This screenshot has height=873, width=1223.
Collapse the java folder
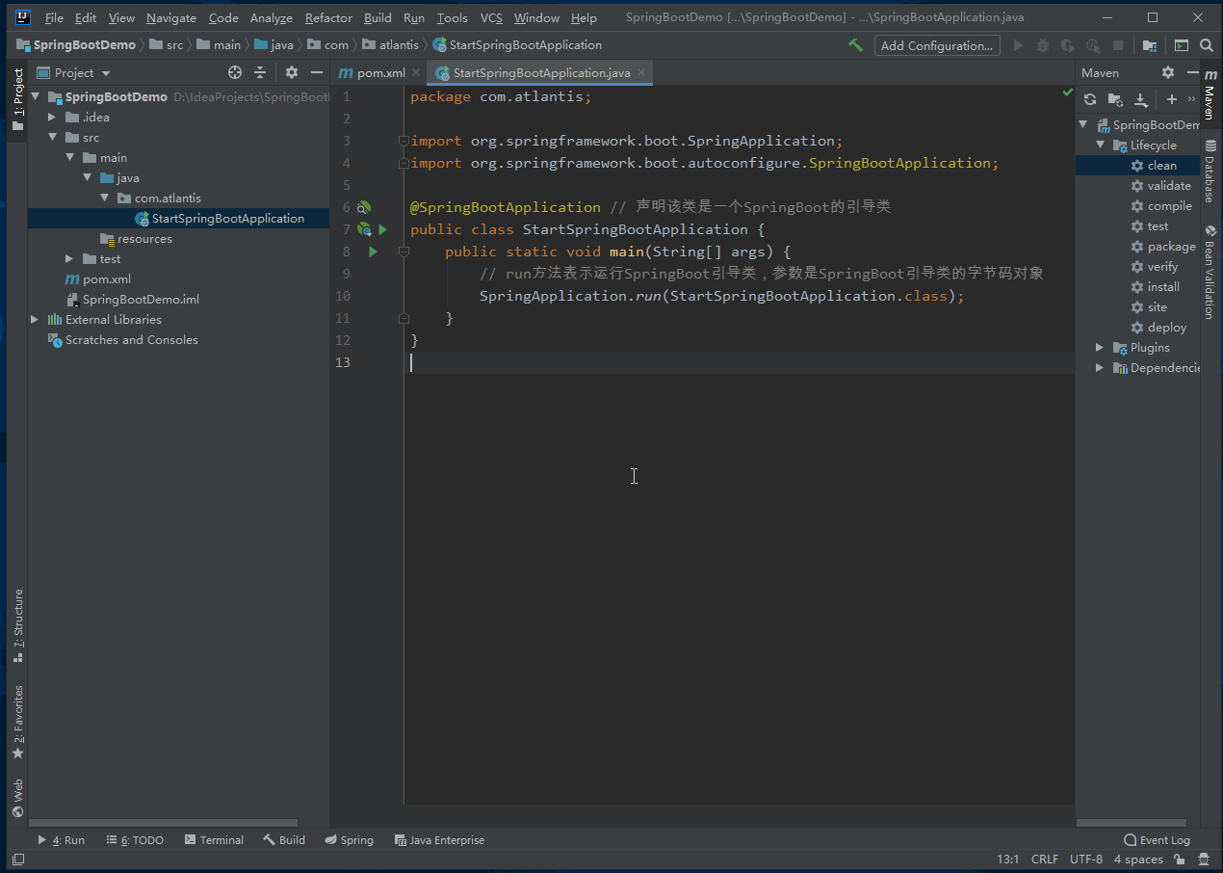pyautogui.click(x=87, y=178)
